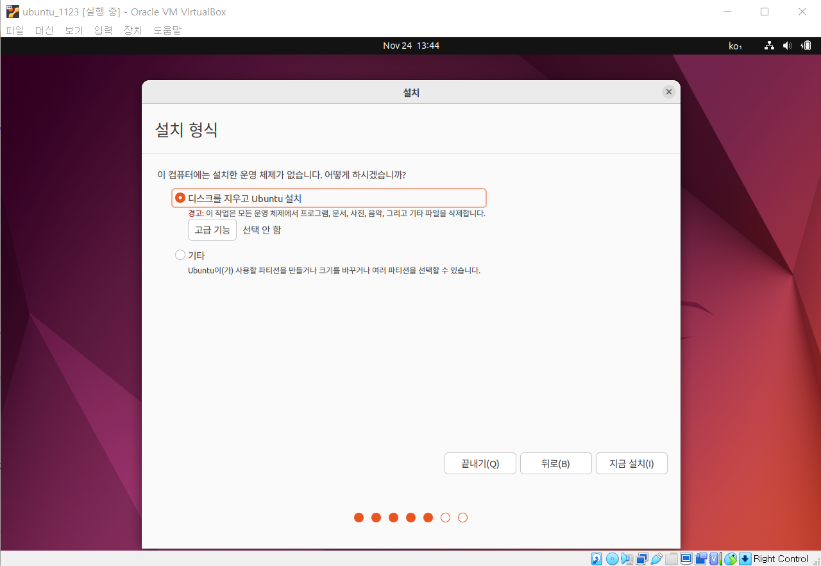Maximize the VirtualBox window
Image resolution: width=821 pixels, height=566 pixels.
point(765,12)
